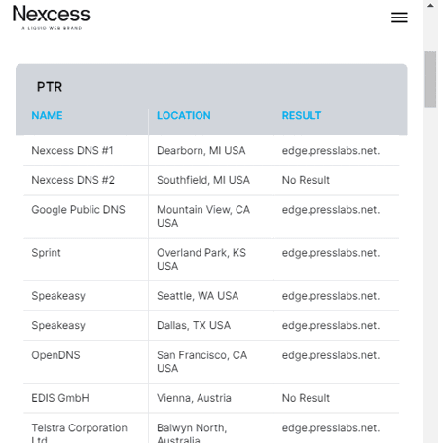Click the Telstra Corporation Ltd entry

79,434
